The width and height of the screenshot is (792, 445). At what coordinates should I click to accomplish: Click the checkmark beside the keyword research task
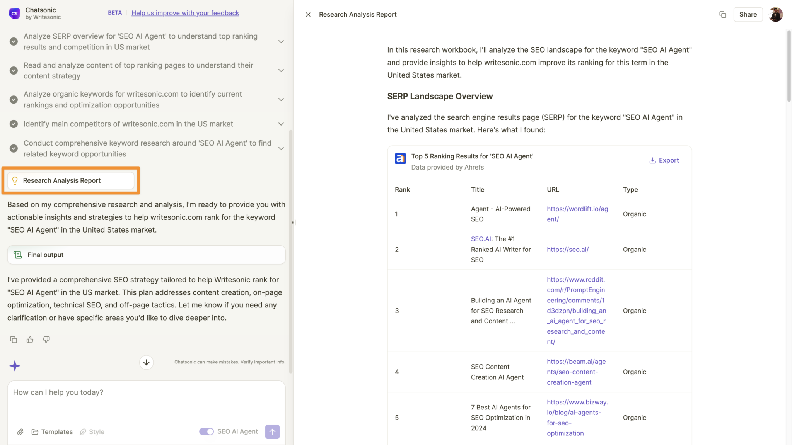(13, 148)
